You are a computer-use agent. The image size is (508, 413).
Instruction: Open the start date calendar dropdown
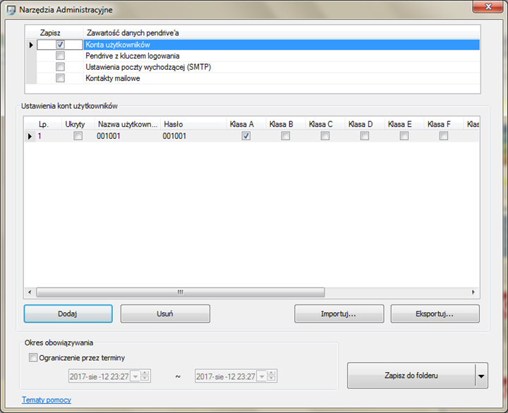pos(135,376)
